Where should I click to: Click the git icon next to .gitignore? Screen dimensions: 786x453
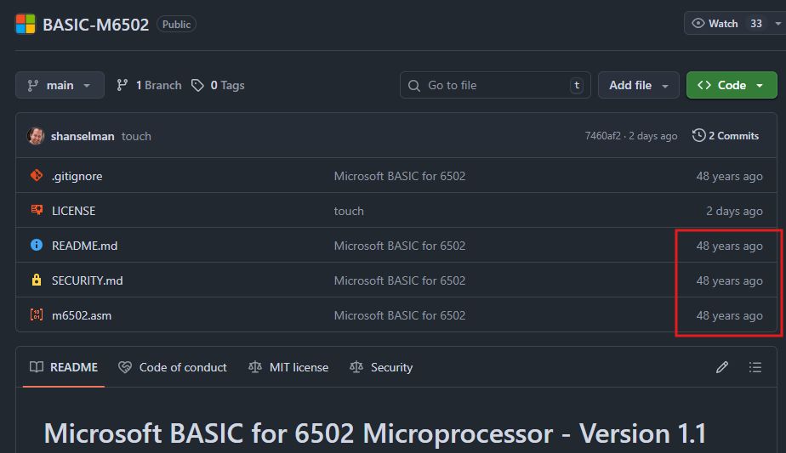tap(36, 175)
